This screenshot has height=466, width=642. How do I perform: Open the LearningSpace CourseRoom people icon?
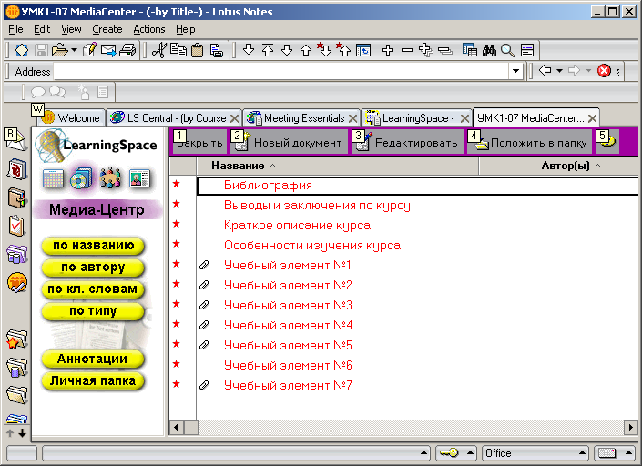point(110,178)
